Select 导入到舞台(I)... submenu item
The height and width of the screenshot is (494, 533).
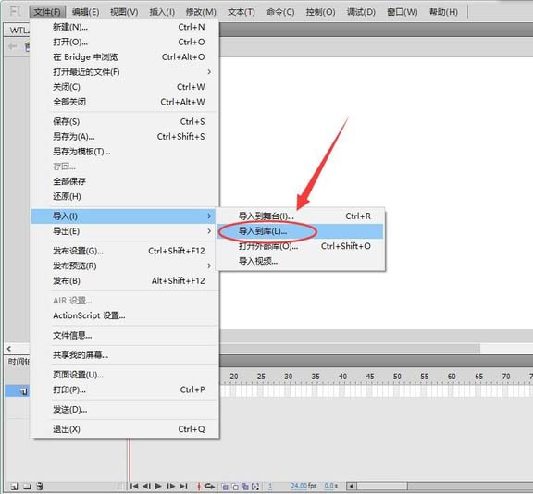tap(301, 216)
